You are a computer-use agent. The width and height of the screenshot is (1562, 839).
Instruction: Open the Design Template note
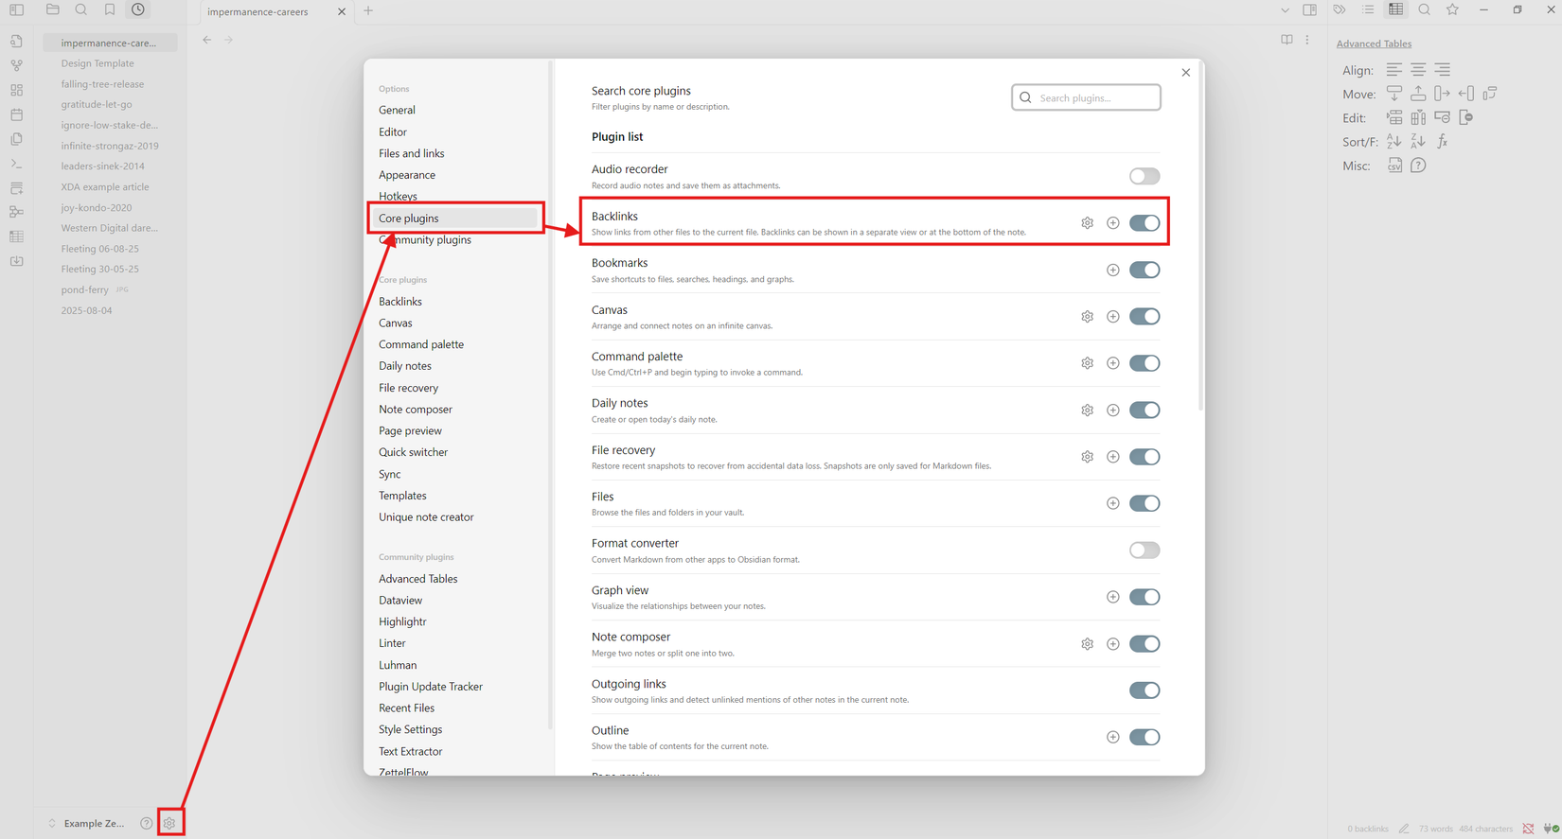coord(98,63)
